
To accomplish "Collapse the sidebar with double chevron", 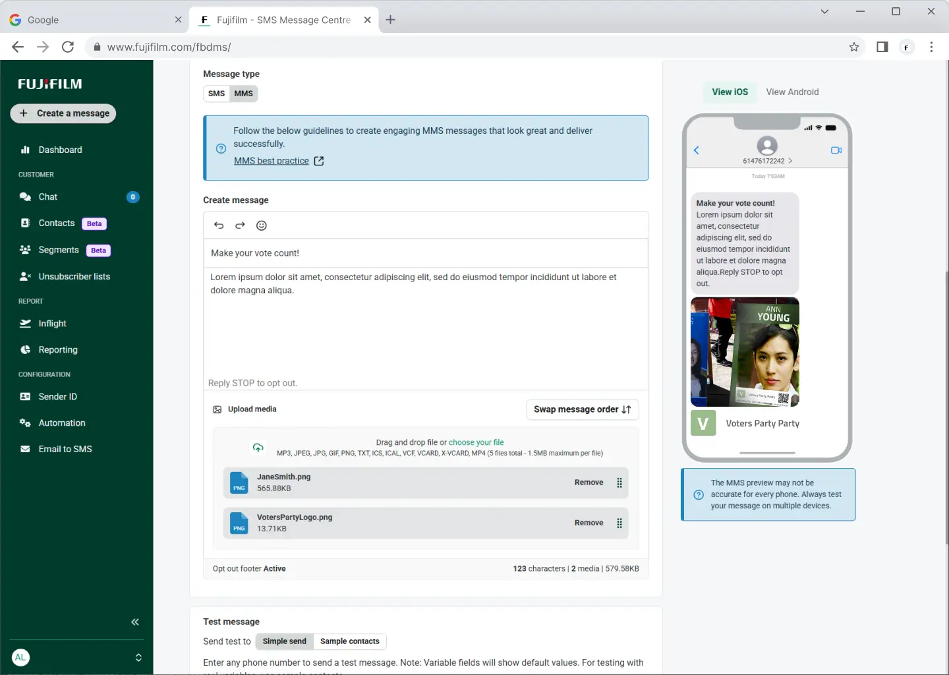I will (x=135, y=622).
